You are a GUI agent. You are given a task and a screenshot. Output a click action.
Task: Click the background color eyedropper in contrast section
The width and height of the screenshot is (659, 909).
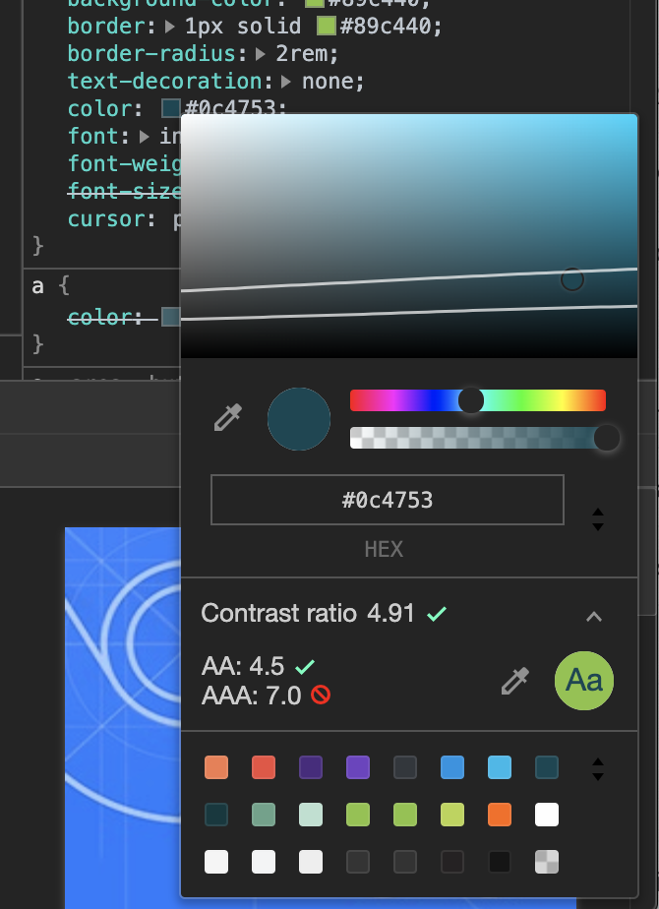pyautogui.click(x=513, y=681)
